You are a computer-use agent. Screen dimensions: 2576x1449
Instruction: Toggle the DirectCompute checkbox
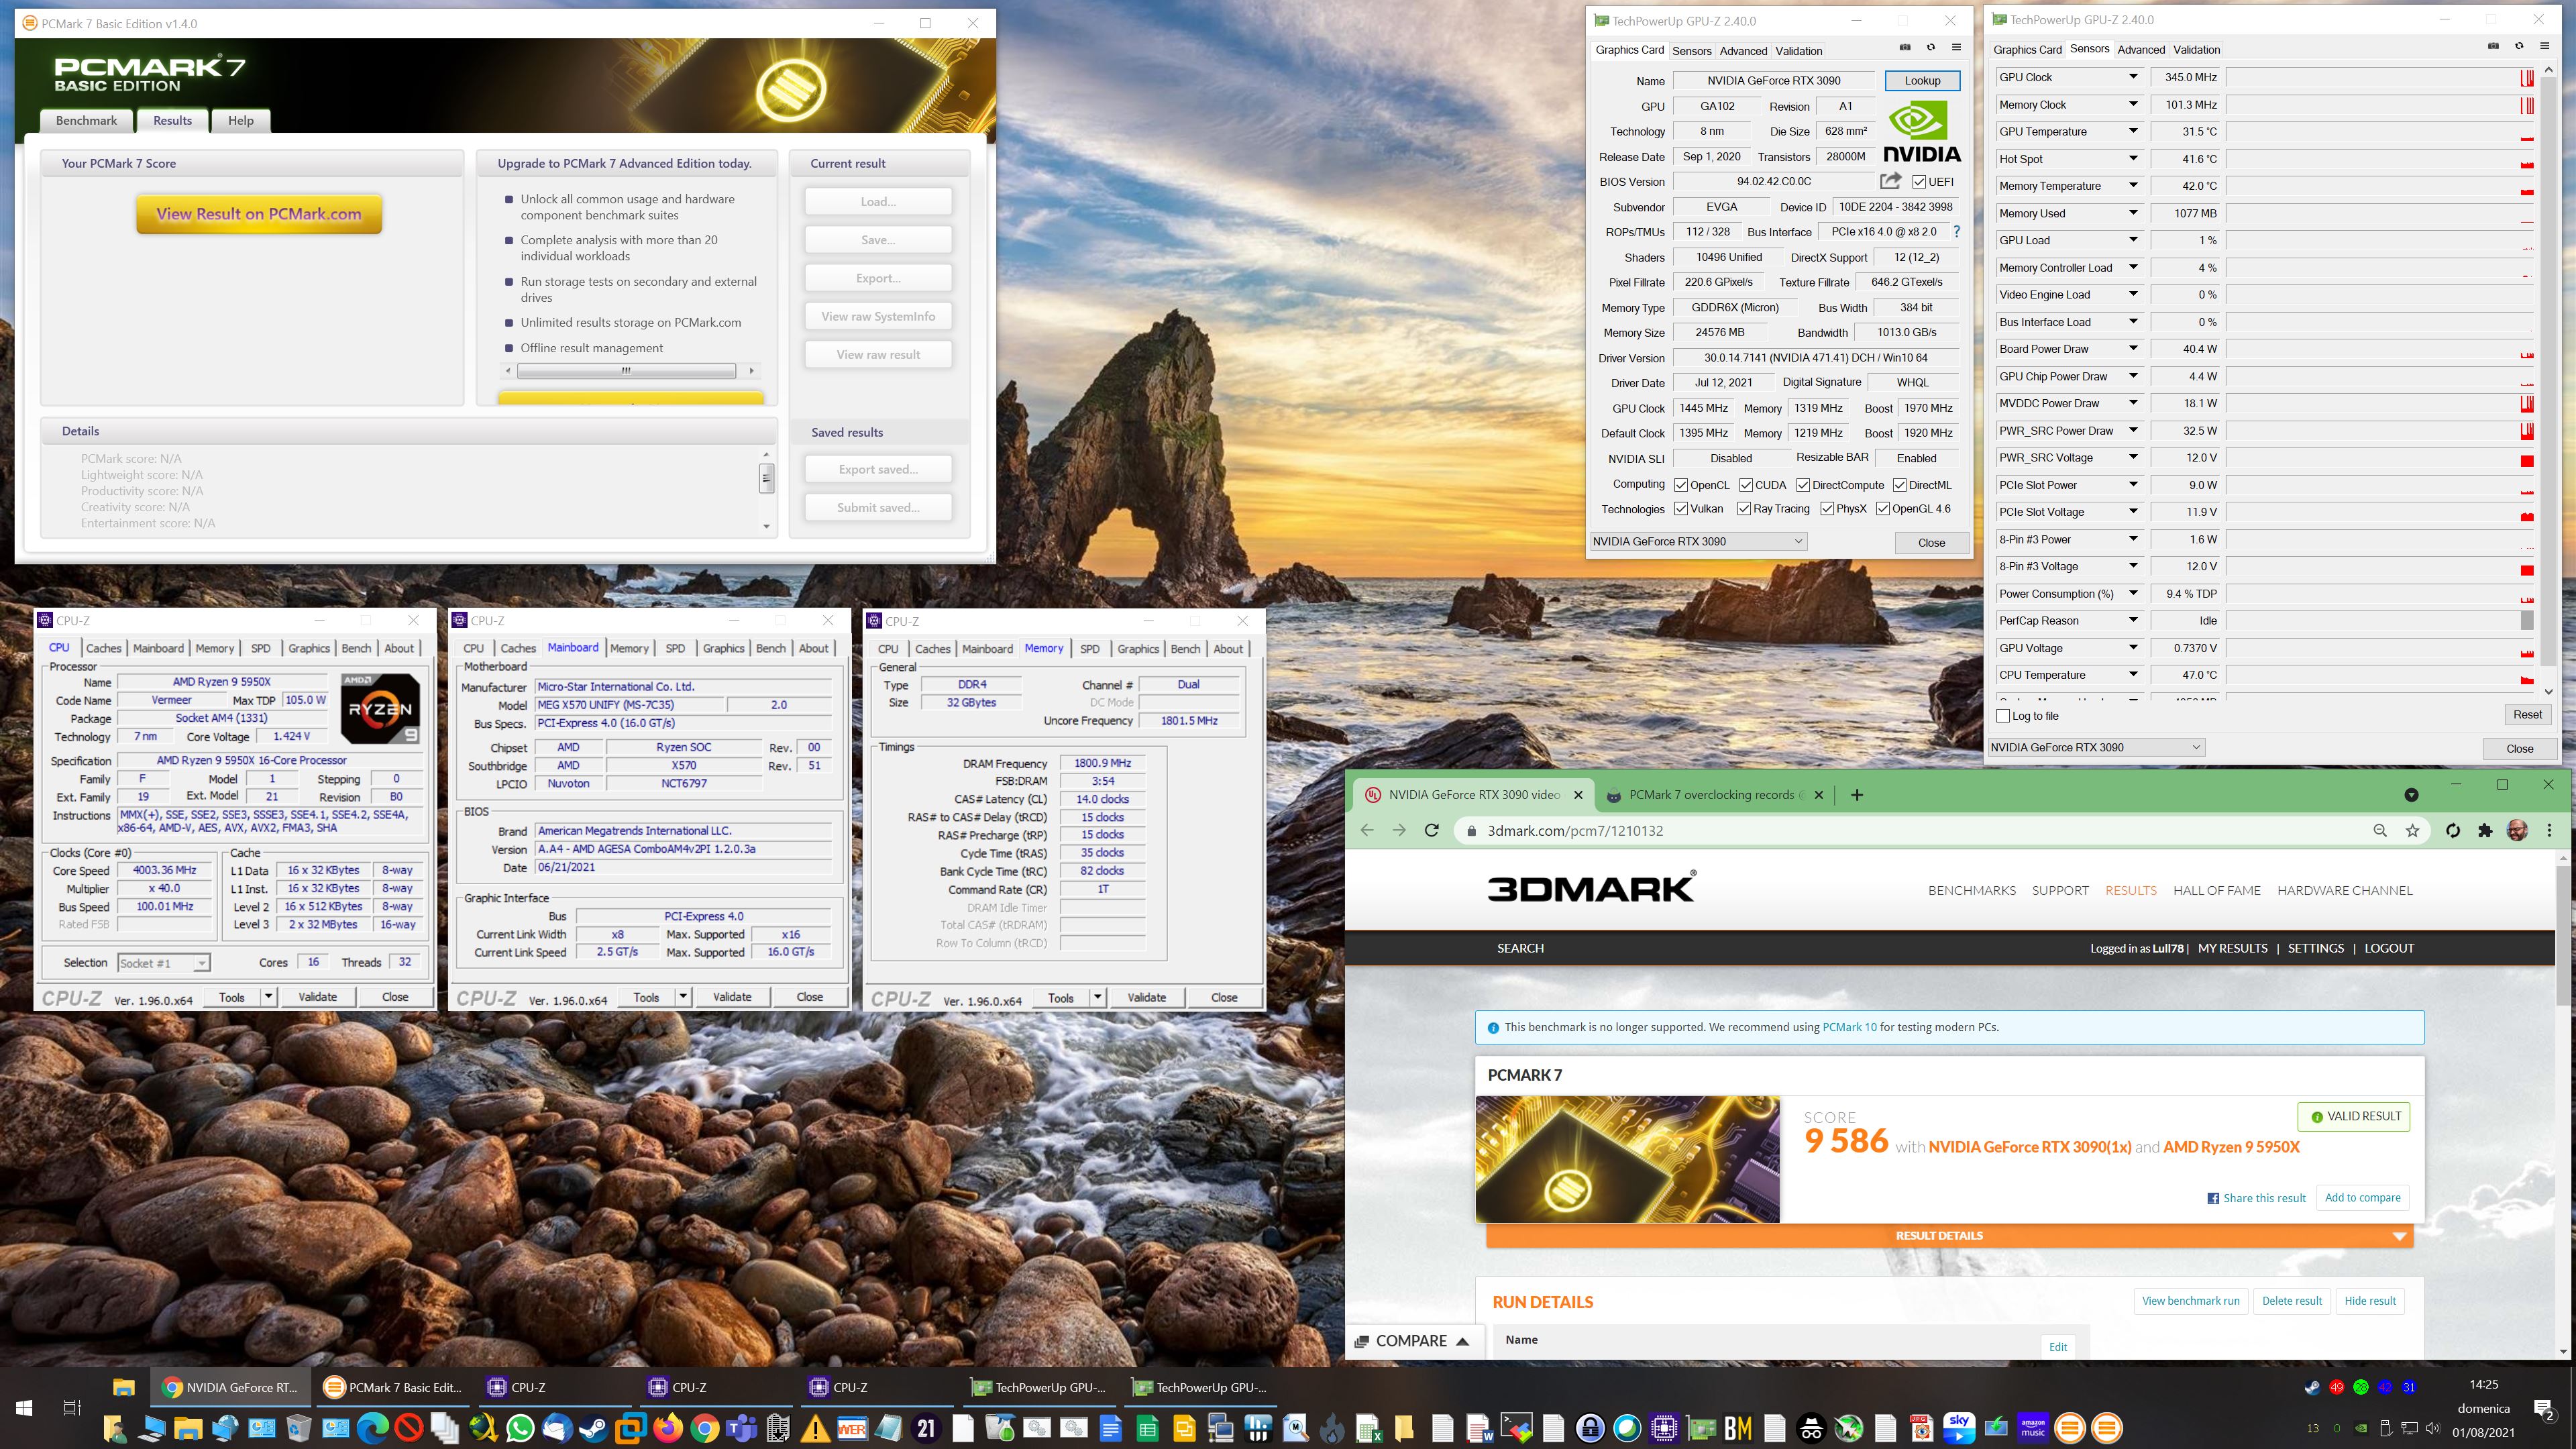pyautogui.click(x=1803, y=485)
